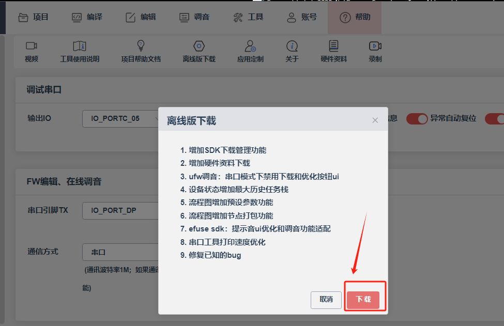Select the 帮助 help menu

355,17
